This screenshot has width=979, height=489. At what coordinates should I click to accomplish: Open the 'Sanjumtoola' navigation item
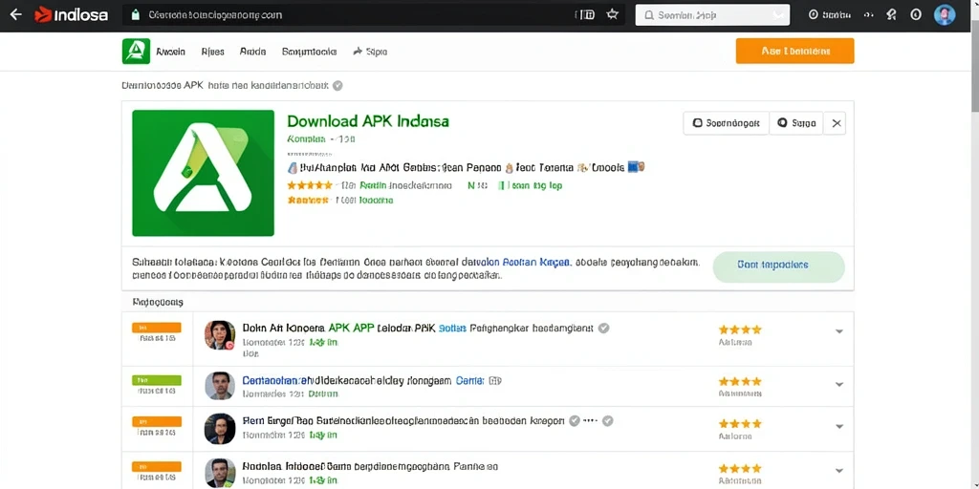pos(309,52)
